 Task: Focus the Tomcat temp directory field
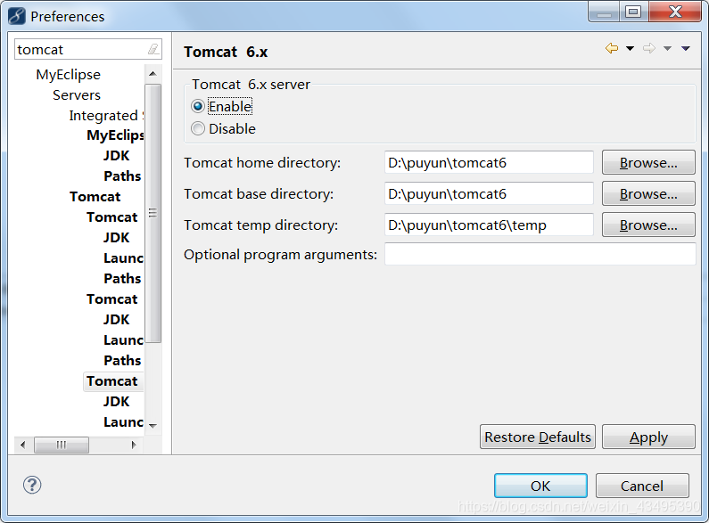point(489,225)
